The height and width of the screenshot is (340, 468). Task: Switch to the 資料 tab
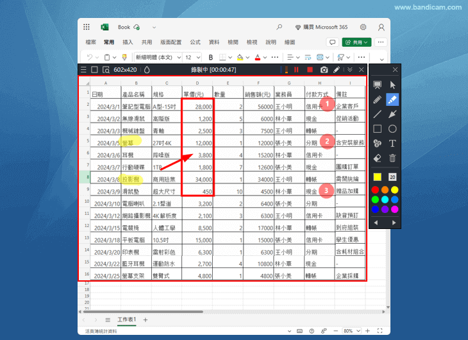pos(214,42)
